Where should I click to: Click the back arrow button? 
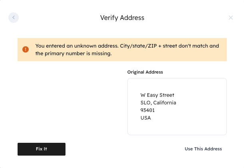[x=14, y=18]
